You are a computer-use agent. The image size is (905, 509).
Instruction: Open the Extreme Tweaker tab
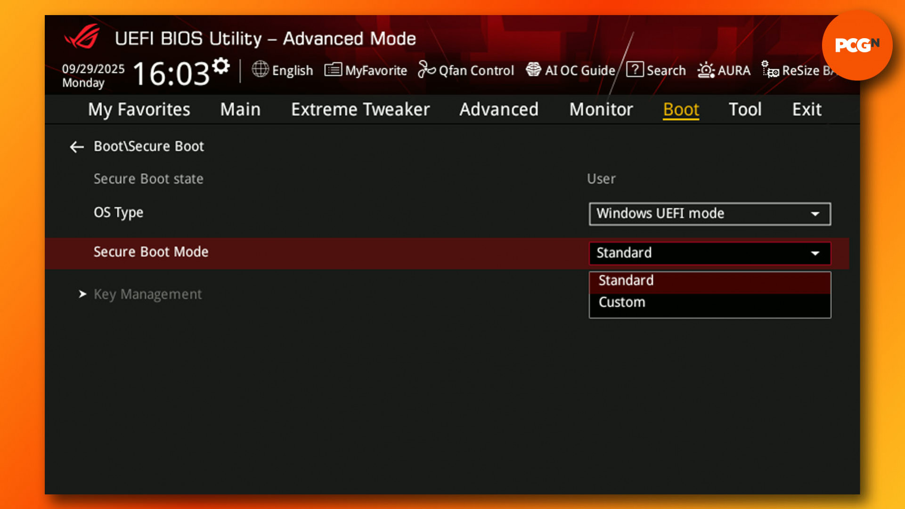[360, 110]
